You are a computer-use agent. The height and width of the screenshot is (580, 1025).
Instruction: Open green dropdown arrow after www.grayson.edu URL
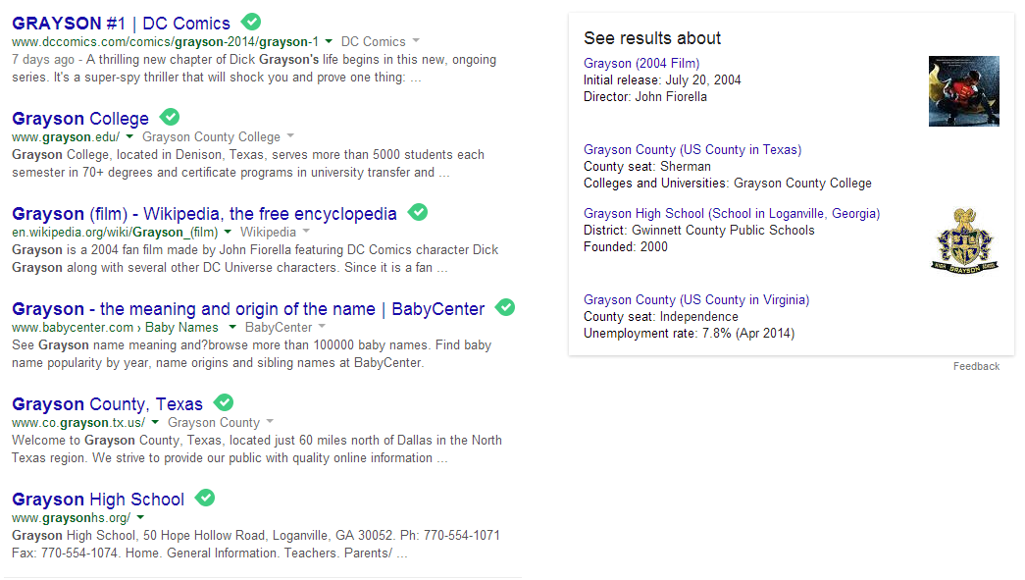click(129, 136)
